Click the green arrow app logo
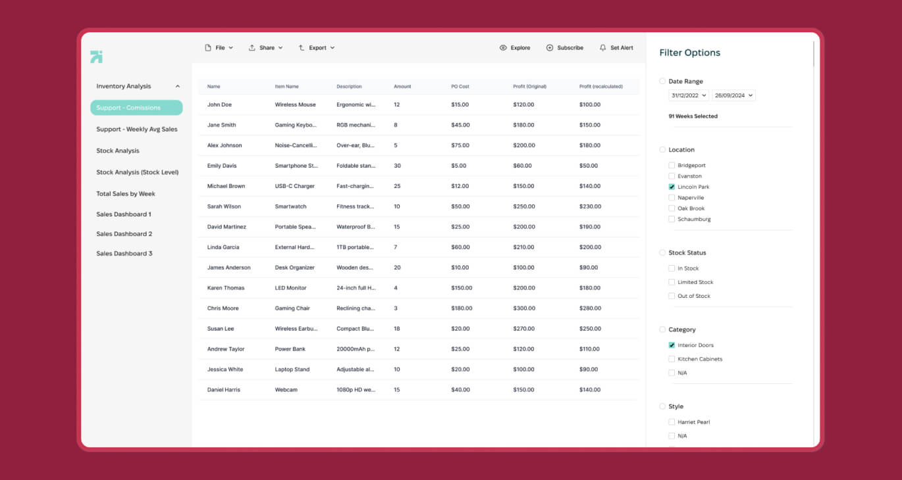 96,57
